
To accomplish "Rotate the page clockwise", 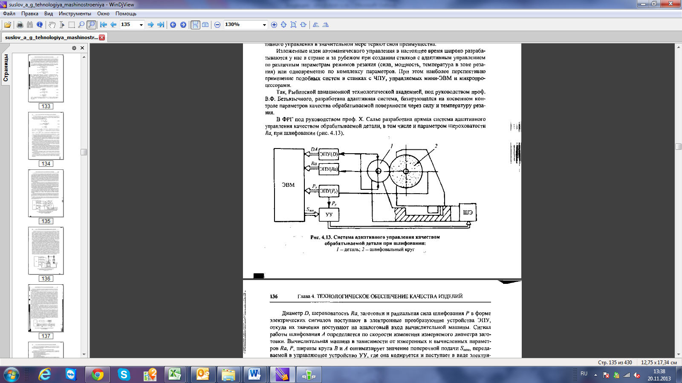I will click(326, 25).
